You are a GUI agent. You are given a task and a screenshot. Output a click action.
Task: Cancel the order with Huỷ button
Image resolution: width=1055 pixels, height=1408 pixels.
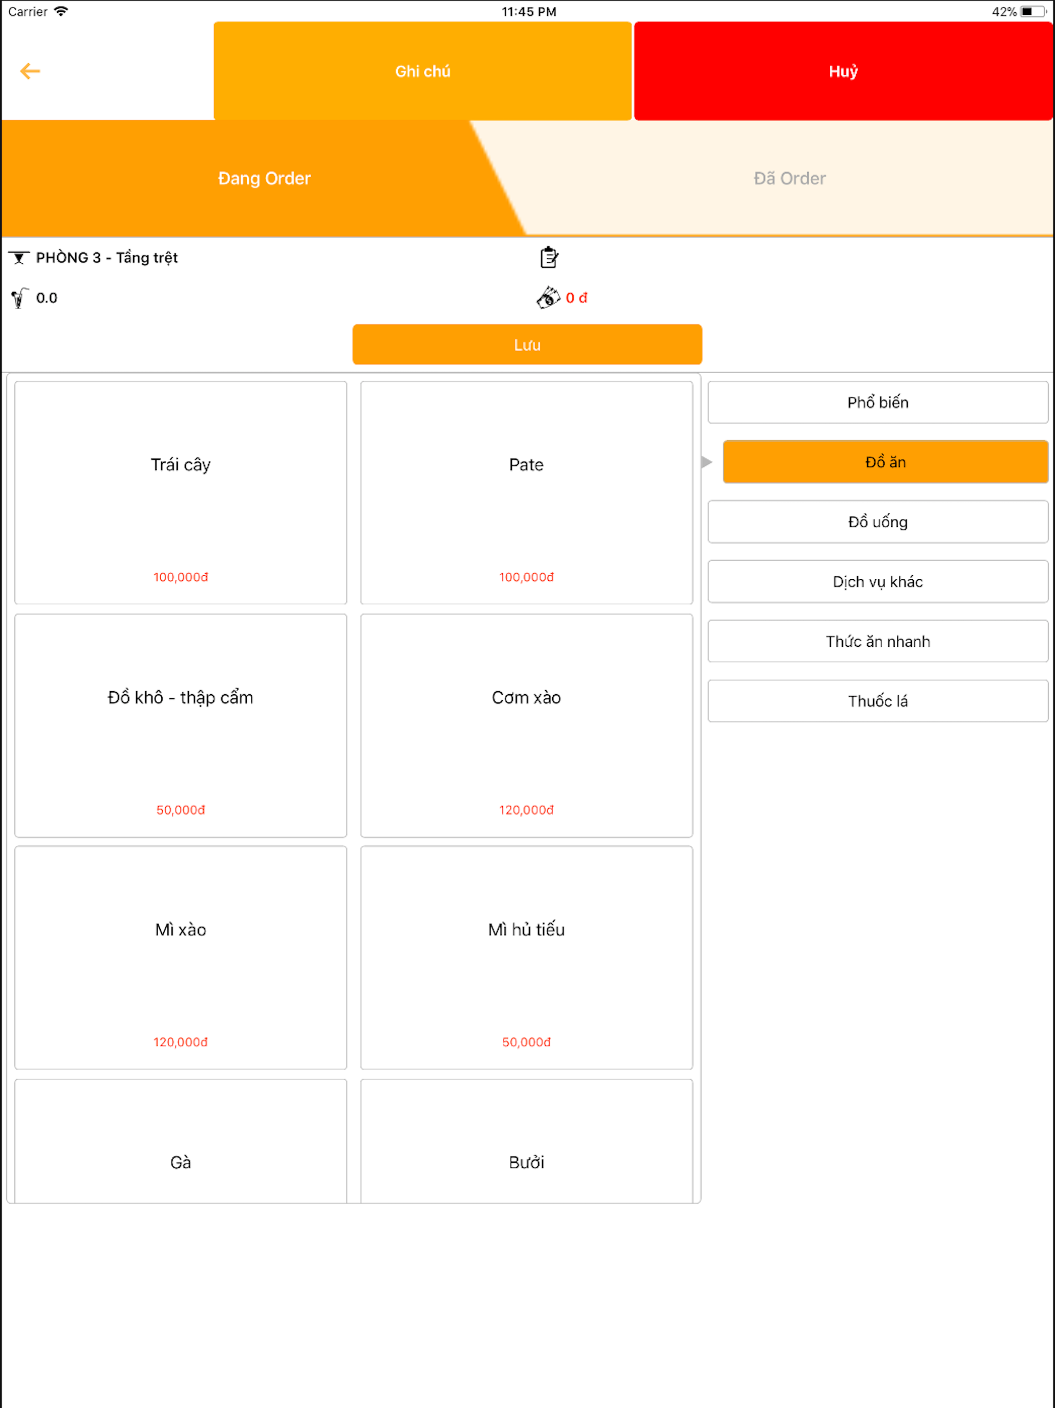pos(843,71)
